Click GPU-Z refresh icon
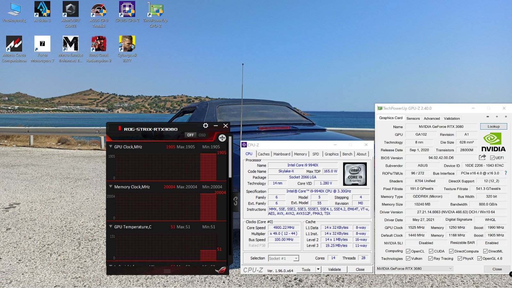Viewport: 512px width, 288px height. click(x=497, y=116)
